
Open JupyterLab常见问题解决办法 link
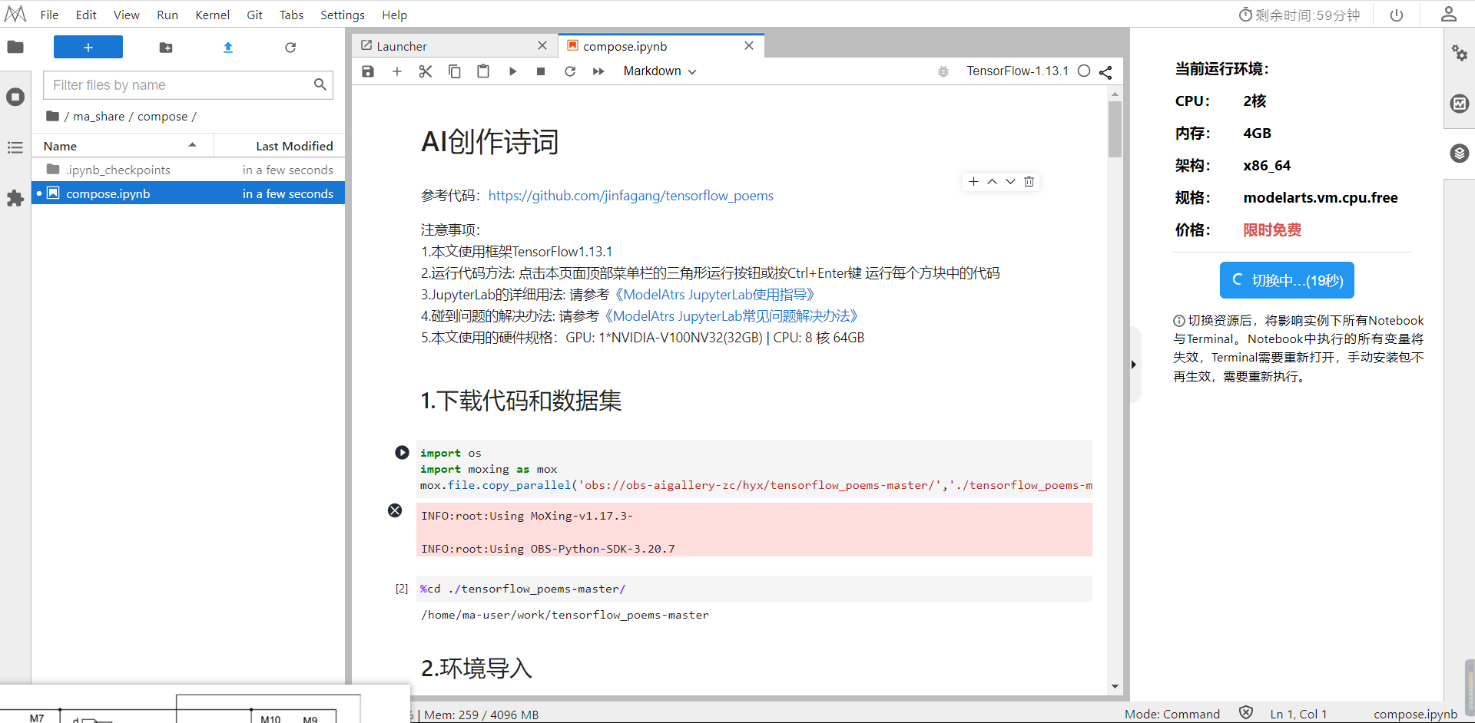click(731, 316)
